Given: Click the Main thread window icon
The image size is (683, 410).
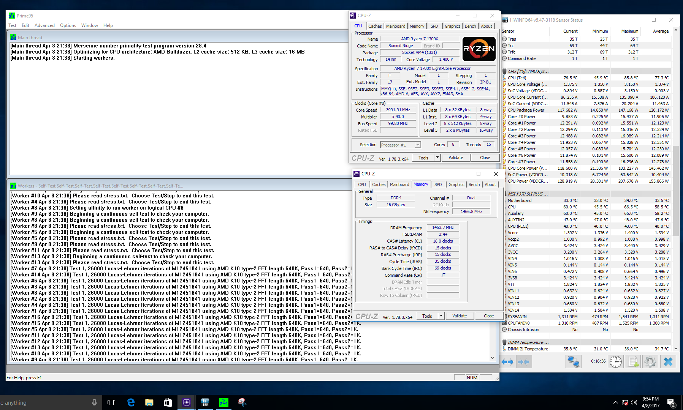Looking at the screenshot, I should (13, 37).
